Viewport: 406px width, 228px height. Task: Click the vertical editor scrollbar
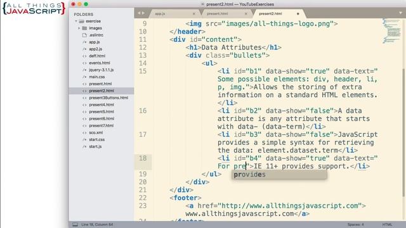click(x=403, y=132)
